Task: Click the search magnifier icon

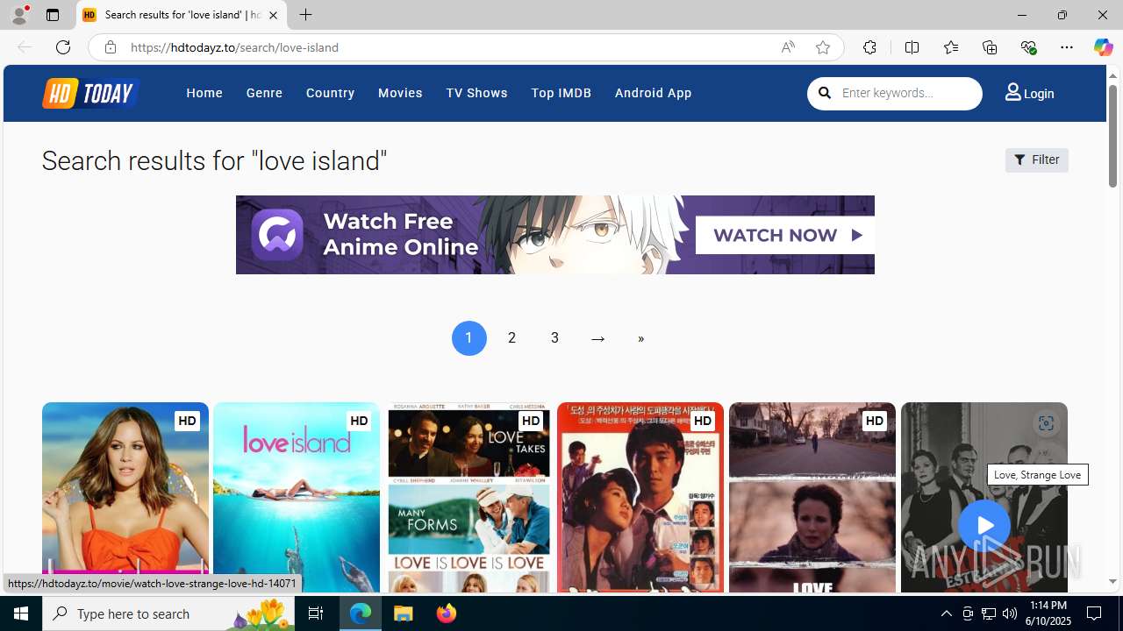Action: point(825,93)
